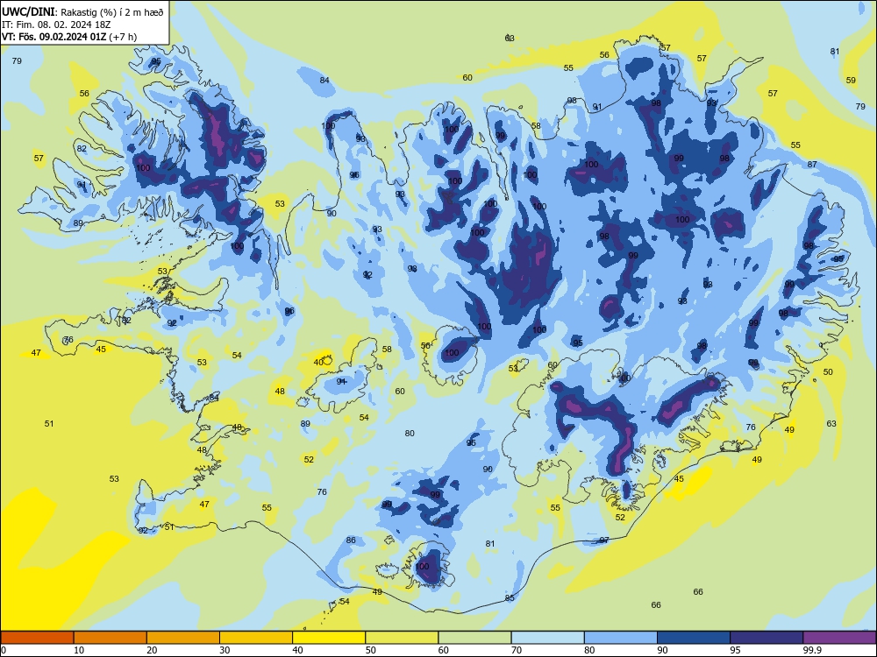Pick the dark navy 95–99.9 legend swatch
This screenshot has height=657, width=877.
click(766, 638)
